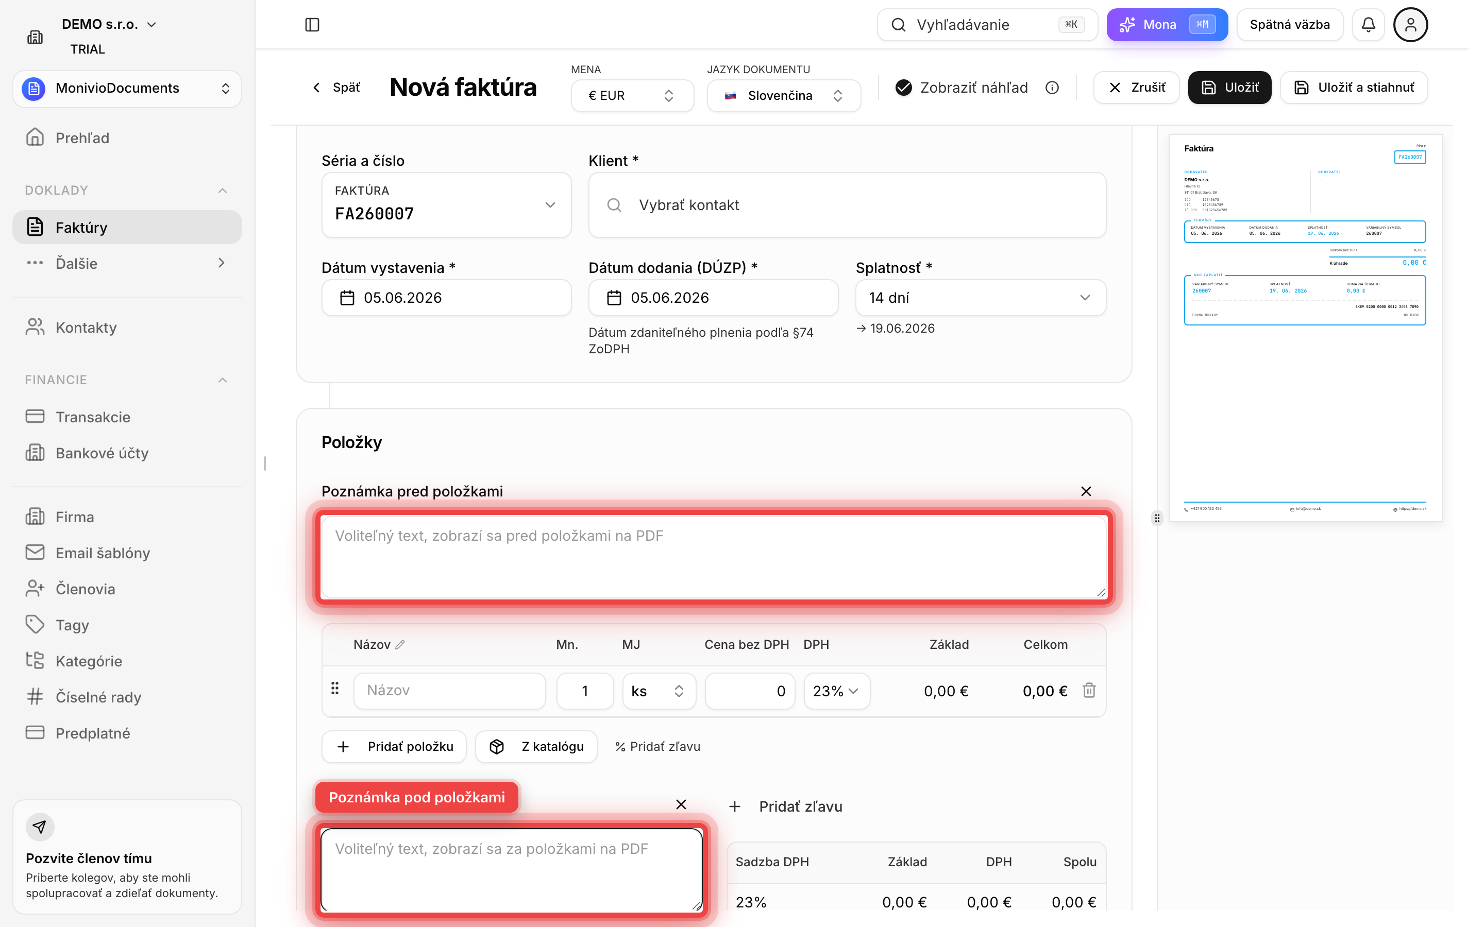Open Email šablóny in the sidebar

pyautogui.click(x=127, y=553)
